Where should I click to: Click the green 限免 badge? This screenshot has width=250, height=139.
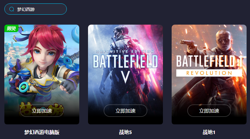11,28
